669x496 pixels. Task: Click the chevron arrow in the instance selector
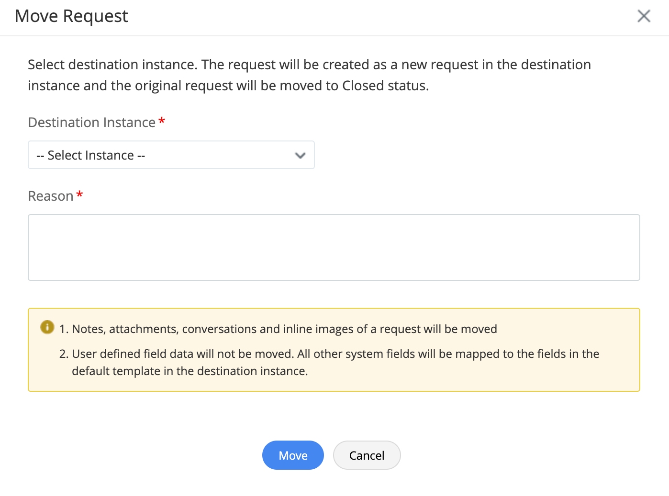(x=300, y=155)
